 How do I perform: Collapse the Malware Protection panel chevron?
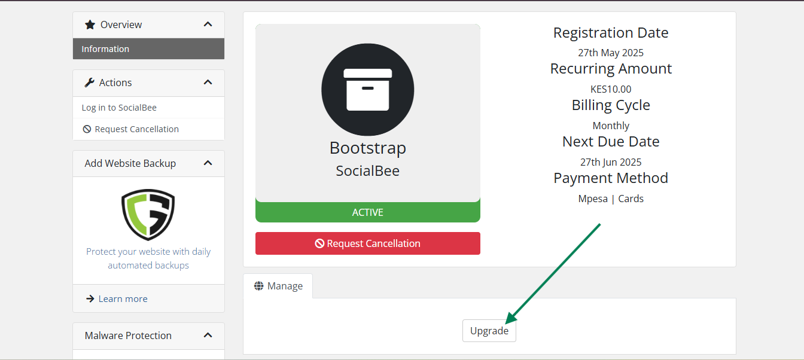click(x=208, y=335)
